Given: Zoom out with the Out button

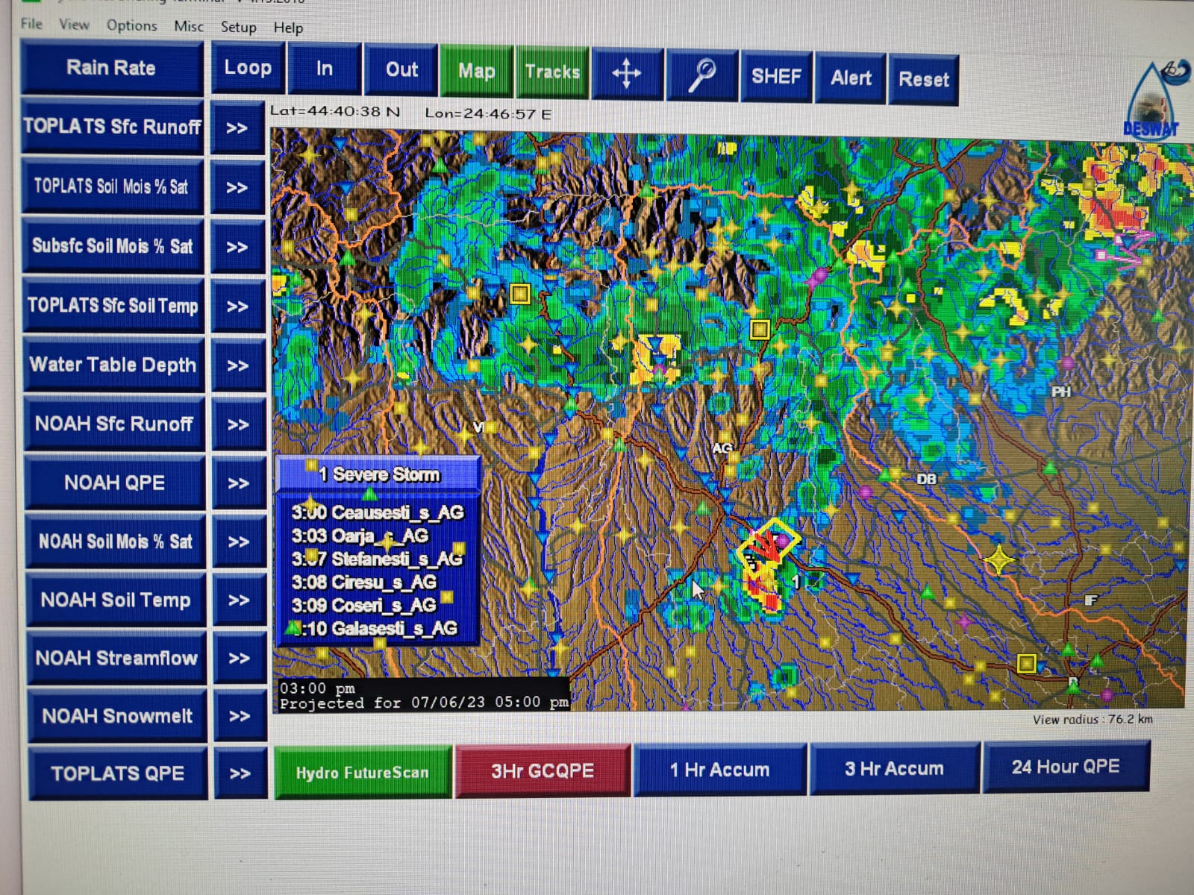Looking at the screenshot, I should [x=401, y=70].
